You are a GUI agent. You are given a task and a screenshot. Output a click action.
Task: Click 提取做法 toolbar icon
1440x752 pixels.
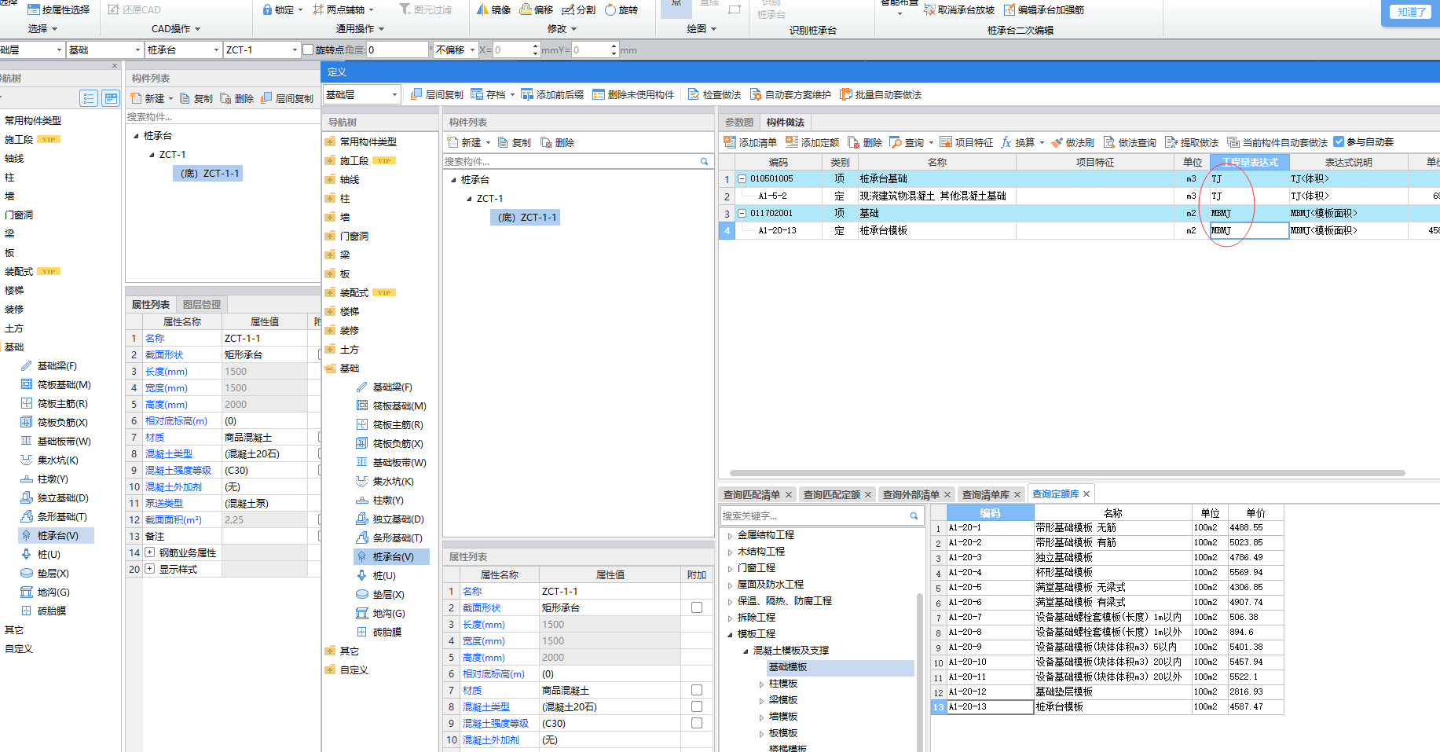click(x=1171, y=142)
